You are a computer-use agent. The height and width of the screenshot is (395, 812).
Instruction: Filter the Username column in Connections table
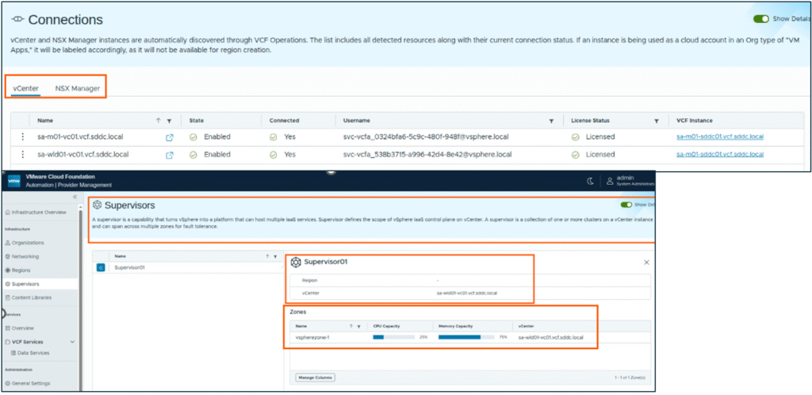pyautogui.click(x=551, y=121)
